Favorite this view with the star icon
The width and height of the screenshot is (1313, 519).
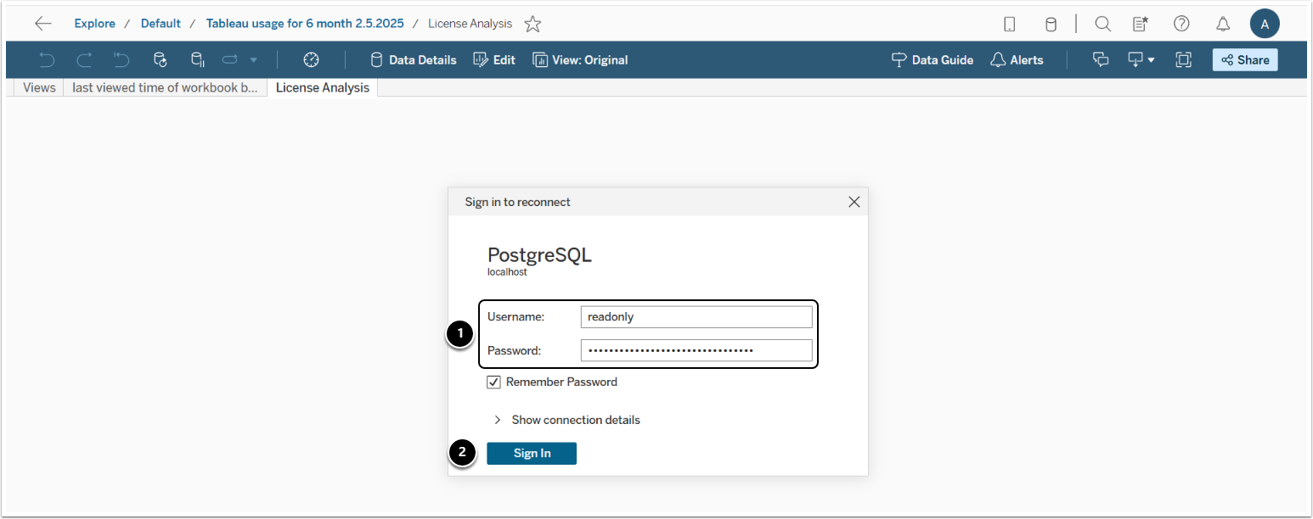[533, 24]
